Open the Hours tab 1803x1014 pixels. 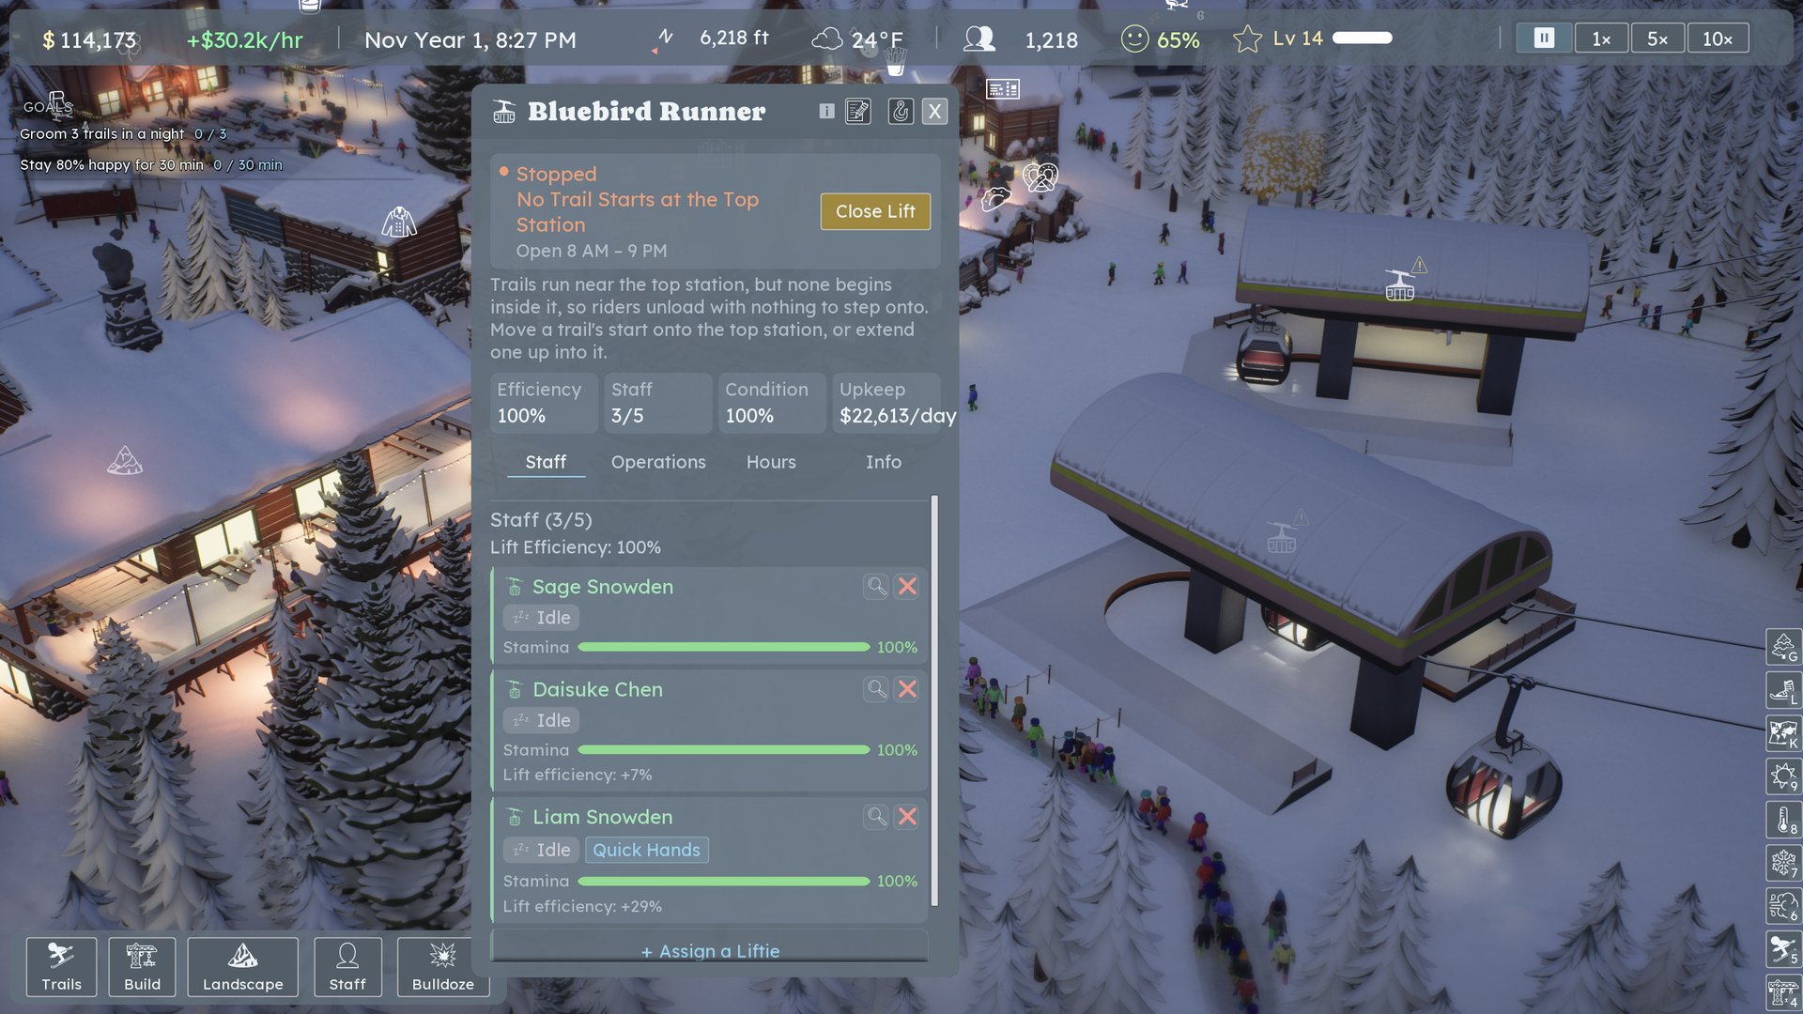771,462
